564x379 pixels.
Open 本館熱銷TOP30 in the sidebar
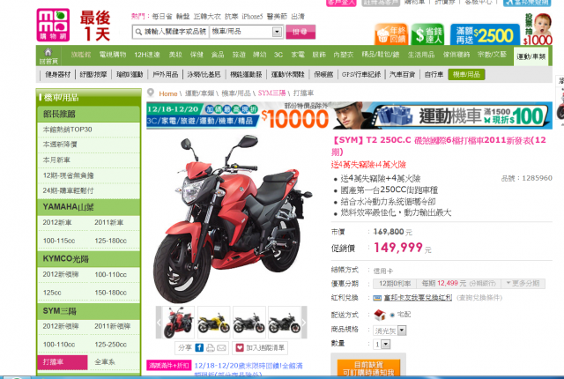pos(67,130)
